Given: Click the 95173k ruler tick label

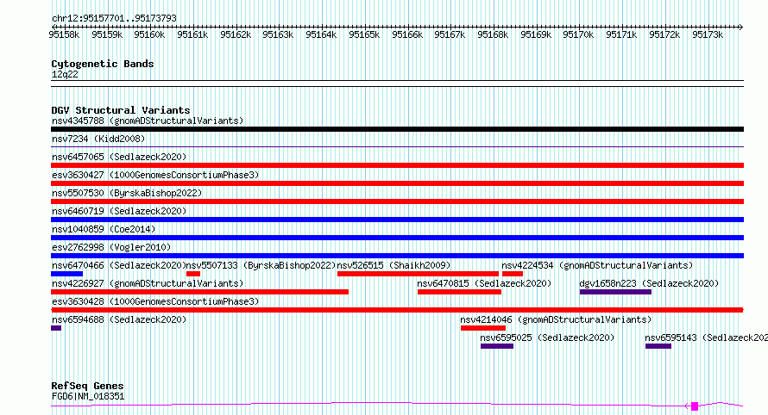Looking at the screenshot, I should coord(708,34).
